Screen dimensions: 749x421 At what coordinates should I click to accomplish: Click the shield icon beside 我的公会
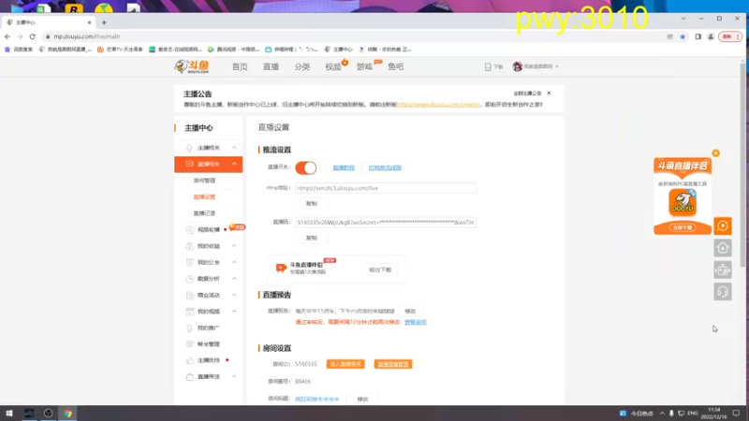coord(190,263)
